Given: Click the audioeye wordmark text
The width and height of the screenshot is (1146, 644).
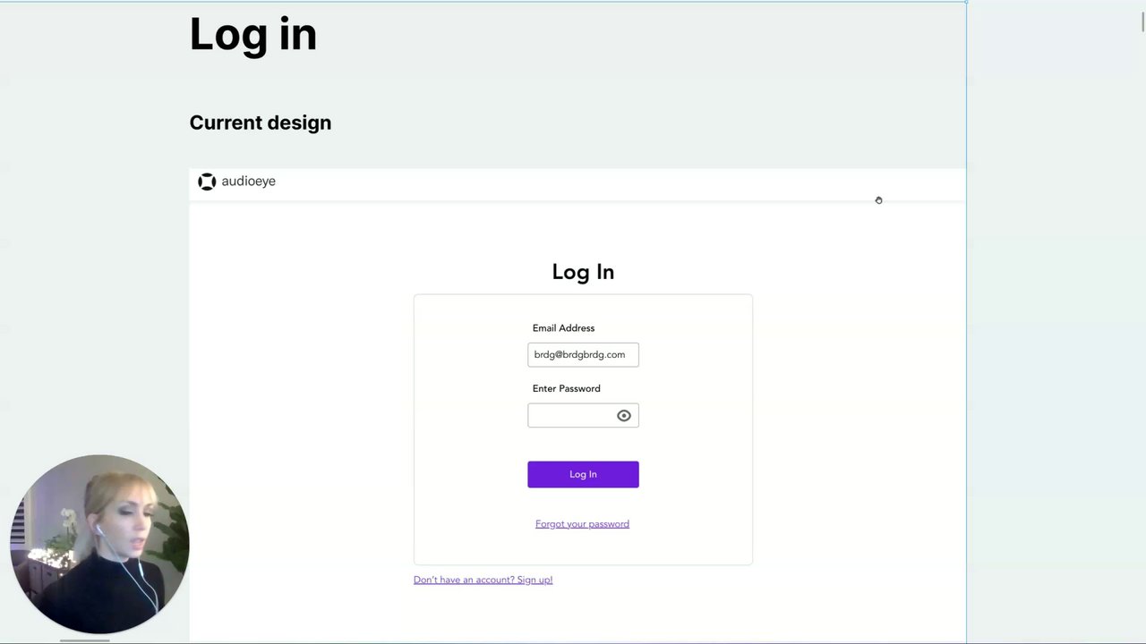Looking at the screenshot, I should point(248,182).
